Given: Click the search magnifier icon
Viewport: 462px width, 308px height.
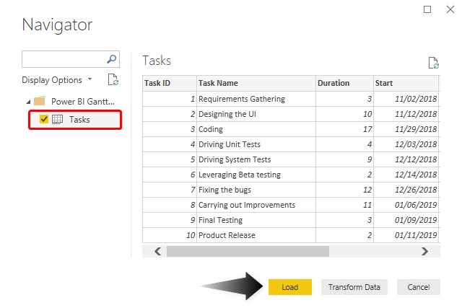Looking at the screenshot, I should coord(111,59).
